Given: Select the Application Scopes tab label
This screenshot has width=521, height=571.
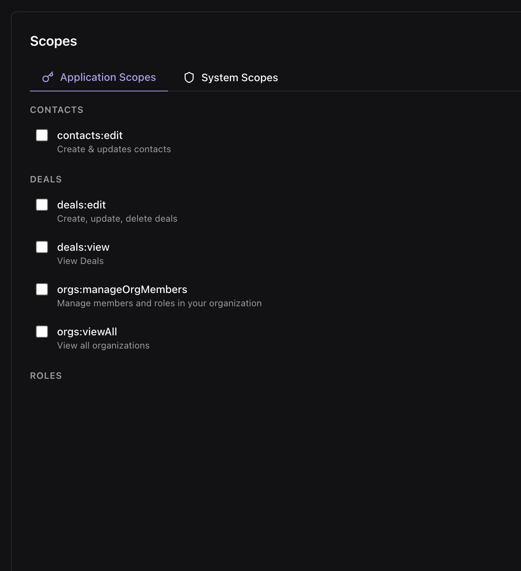Looking at the screenshot, I should 108,77.
